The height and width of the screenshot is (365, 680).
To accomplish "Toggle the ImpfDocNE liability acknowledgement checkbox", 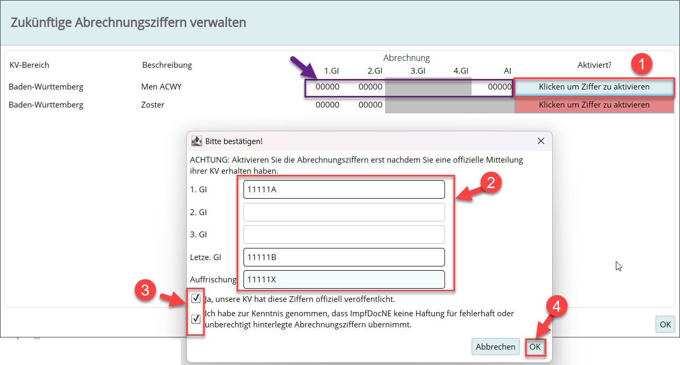I will pos(196,318).
